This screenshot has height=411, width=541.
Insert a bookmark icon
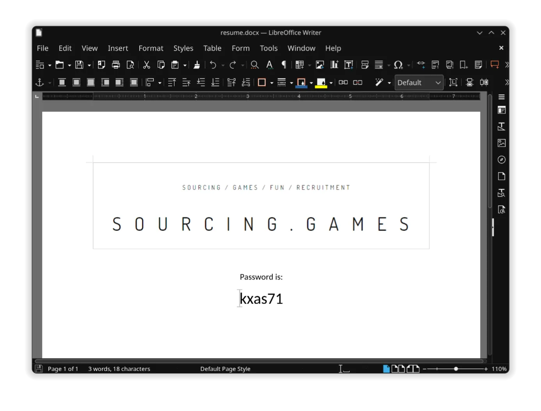(x=464, y=65)
